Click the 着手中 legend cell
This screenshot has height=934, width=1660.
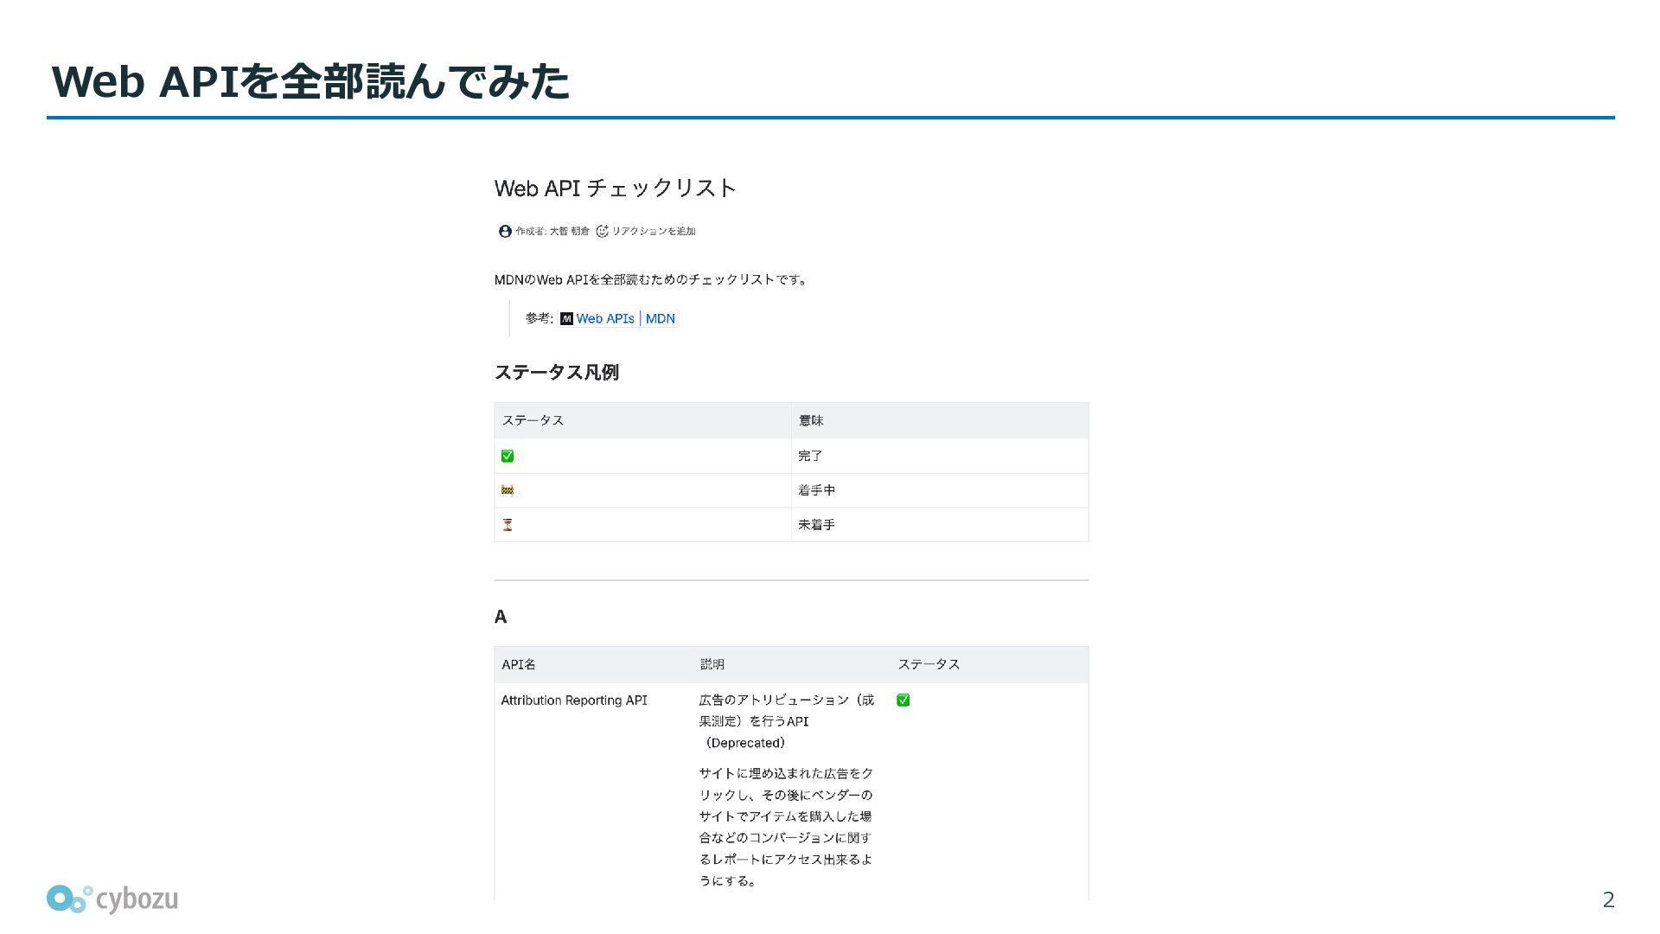816,490
